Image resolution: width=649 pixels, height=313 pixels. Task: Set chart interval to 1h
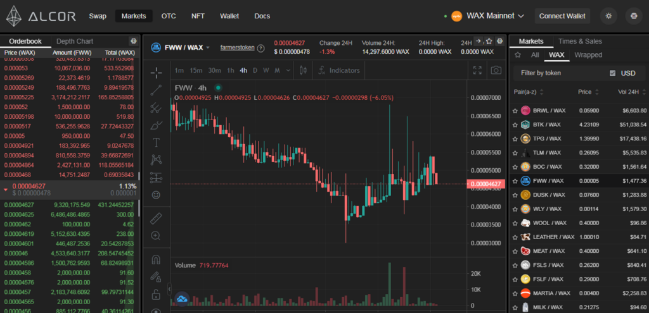click(x=231, y=70)
